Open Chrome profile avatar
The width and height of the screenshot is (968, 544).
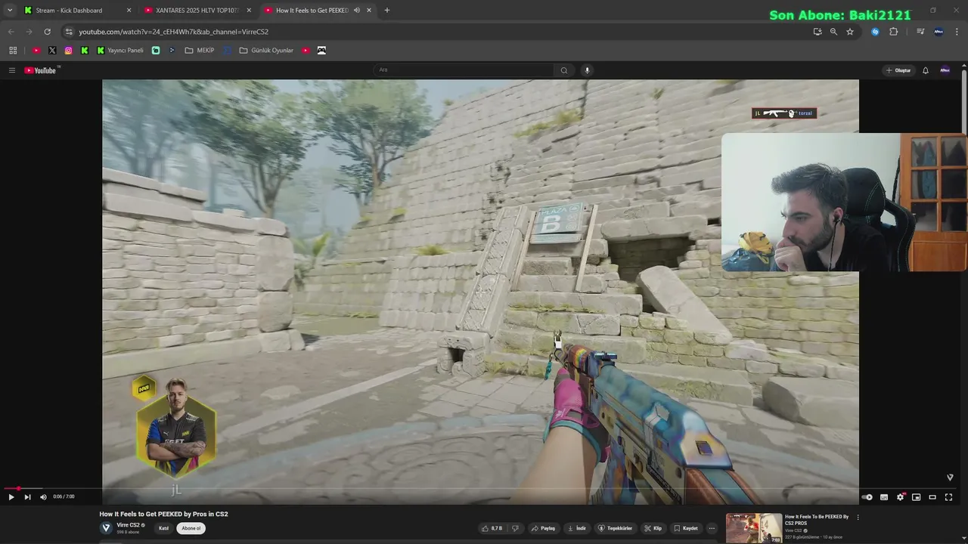point(939,32)
